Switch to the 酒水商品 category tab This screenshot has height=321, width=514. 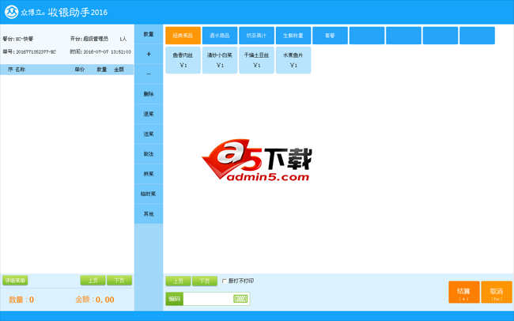[x=219, y=36]
